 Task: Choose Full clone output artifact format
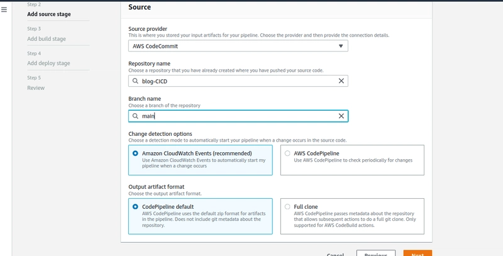(288, 206)
